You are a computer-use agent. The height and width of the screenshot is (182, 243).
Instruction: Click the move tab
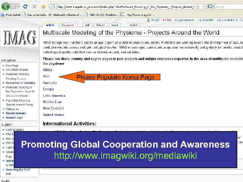click(x=115, y=25)
